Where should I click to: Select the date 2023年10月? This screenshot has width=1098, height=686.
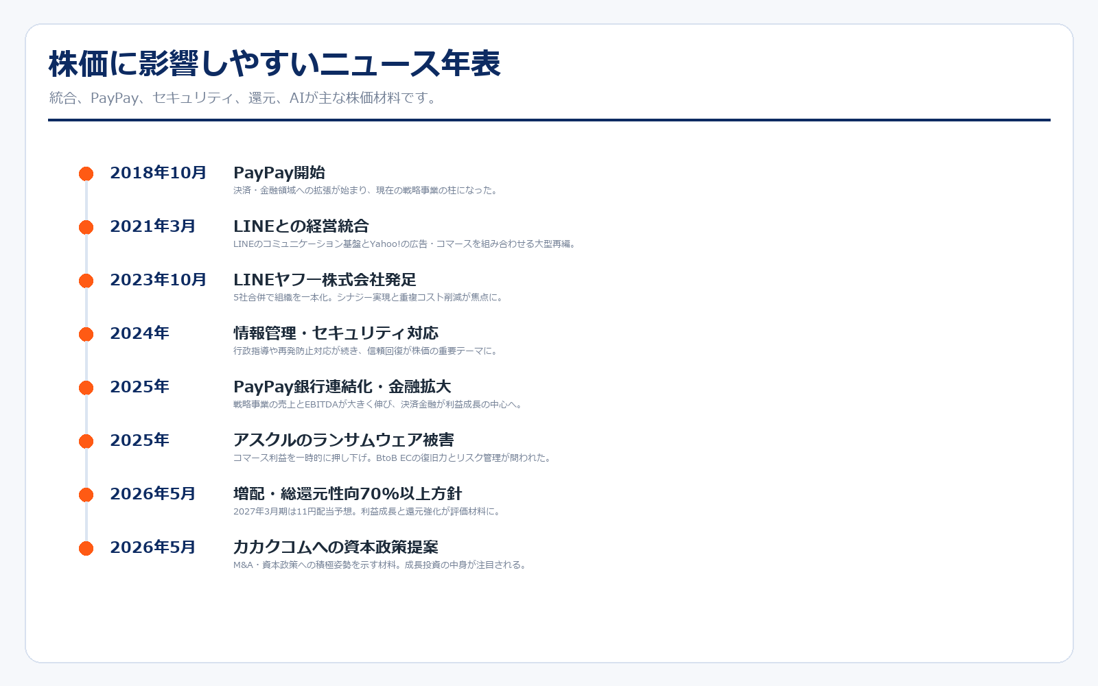(x=158, y=280)
